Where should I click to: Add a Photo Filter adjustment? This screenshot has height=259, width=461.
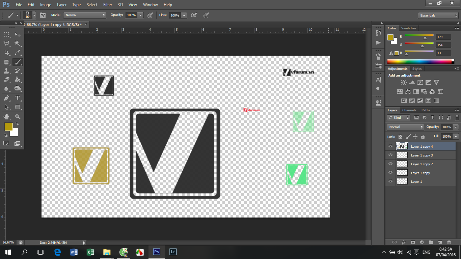(x=424, y=91)
